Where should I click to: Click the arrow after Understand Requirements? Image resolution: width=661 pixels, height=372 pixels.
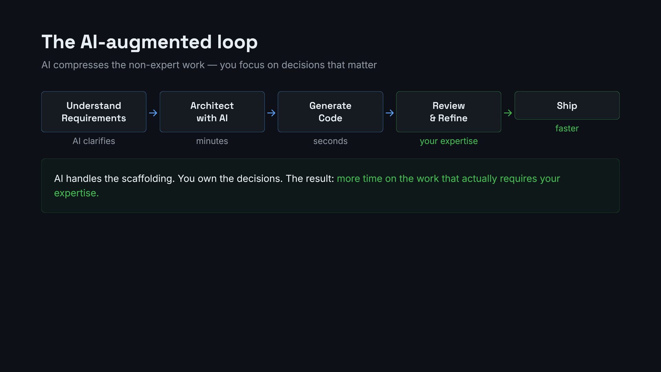(x=153, y=113)
